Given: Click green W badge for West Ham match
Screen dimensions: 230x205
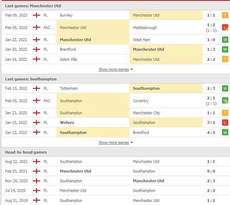Looking at the screenshot, I should 225,40.
